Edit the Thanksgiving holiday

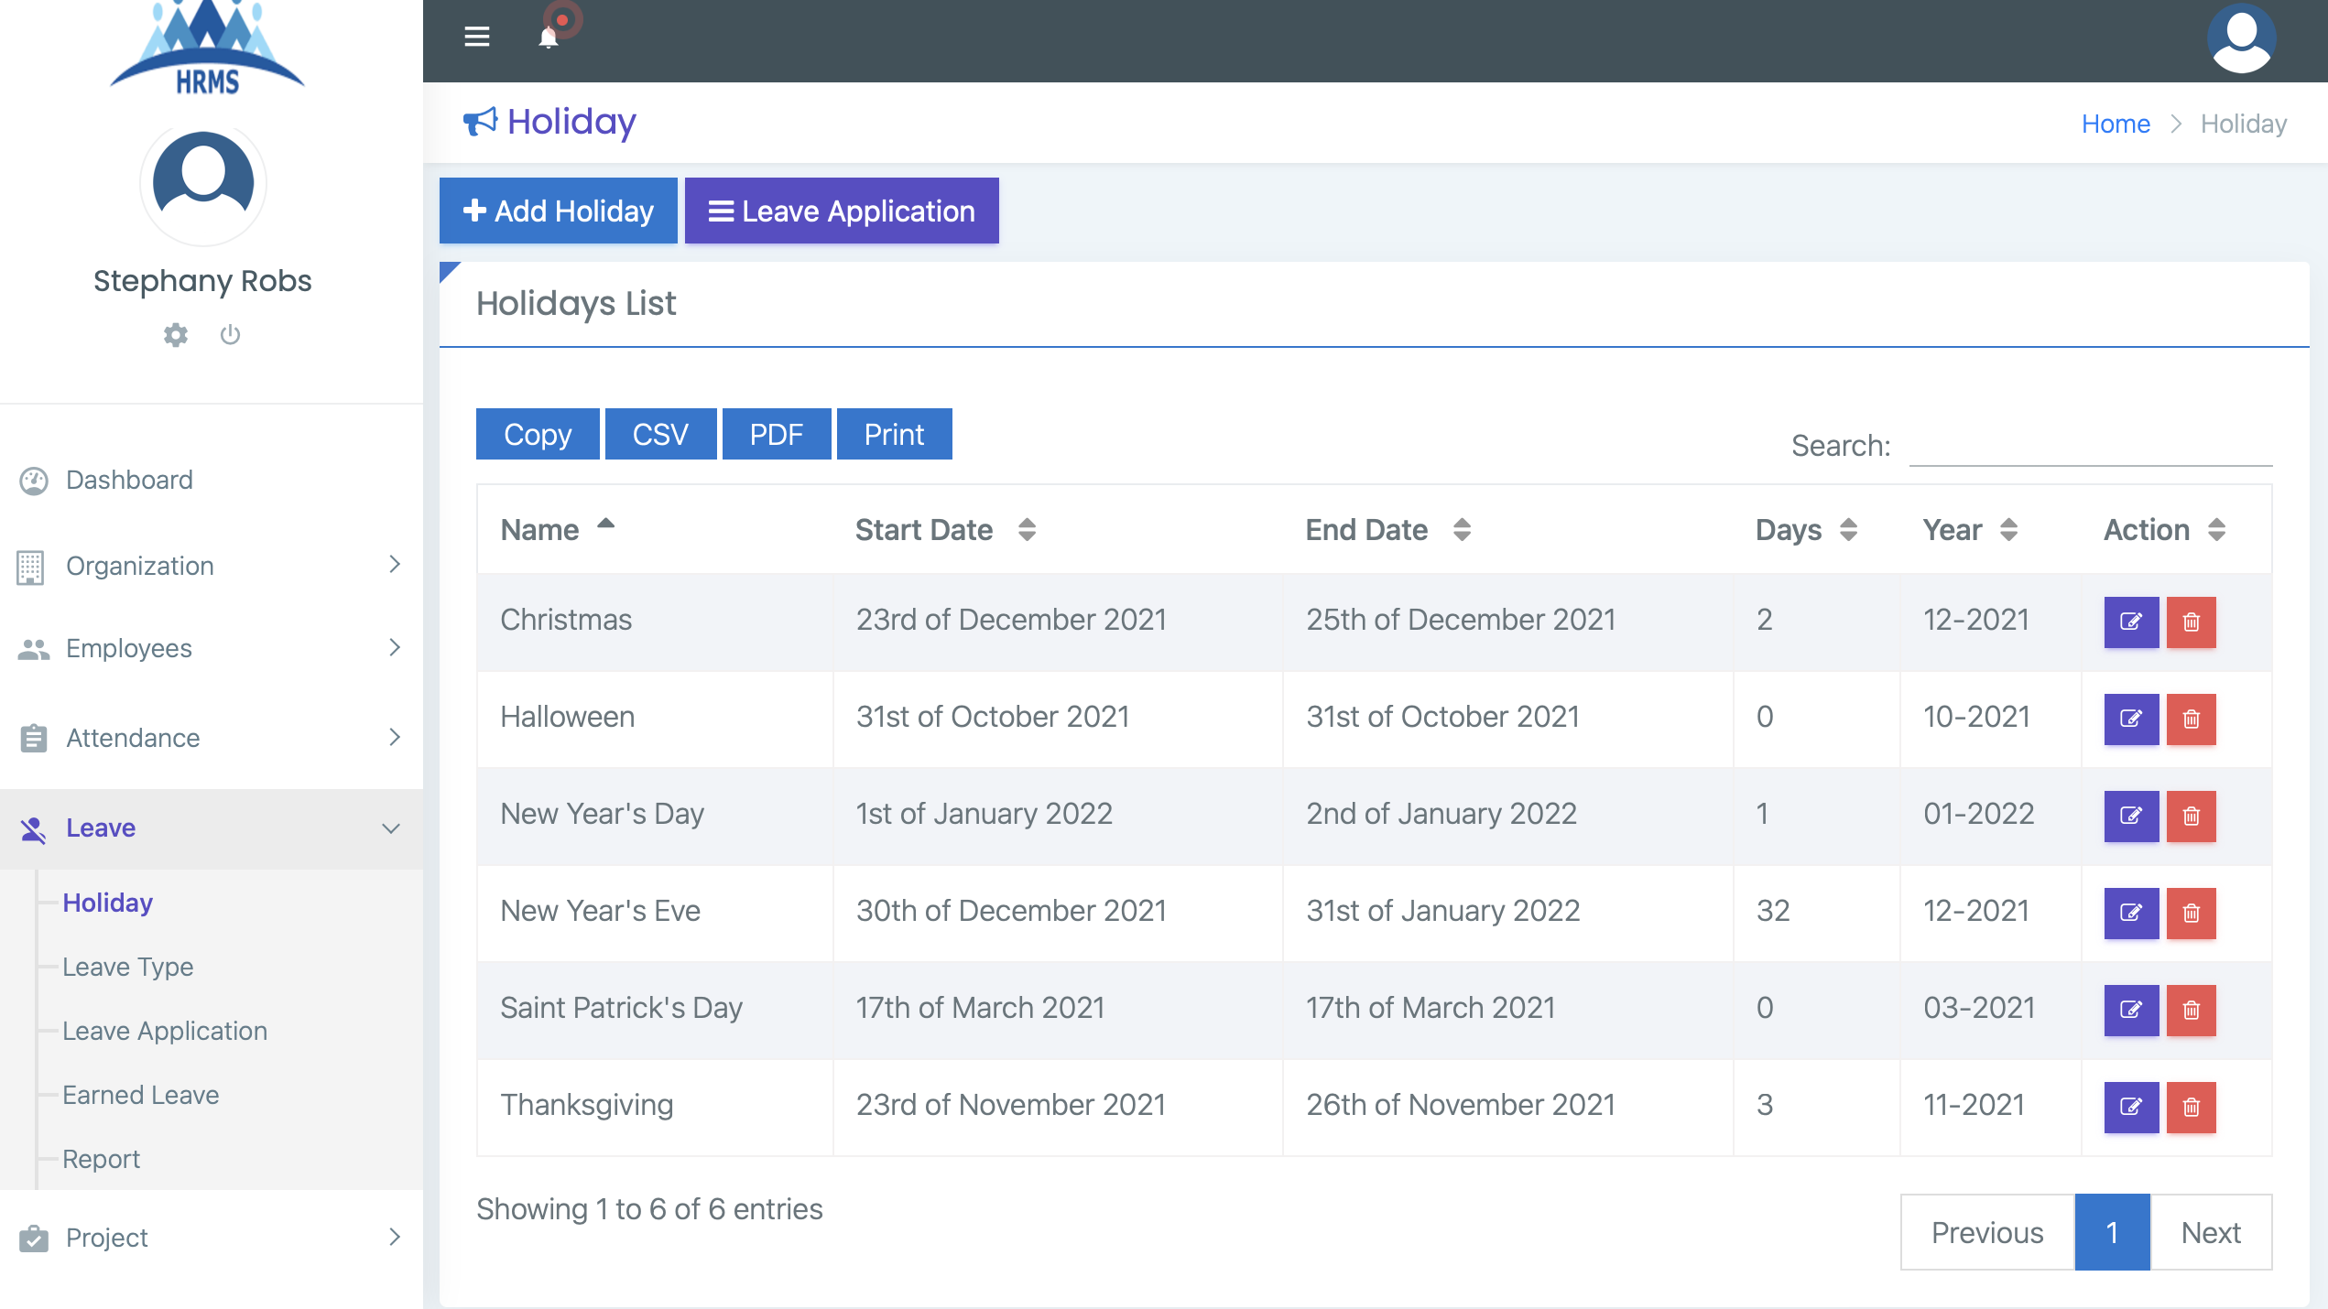pyautogui.click(x=2131, y=1107)
